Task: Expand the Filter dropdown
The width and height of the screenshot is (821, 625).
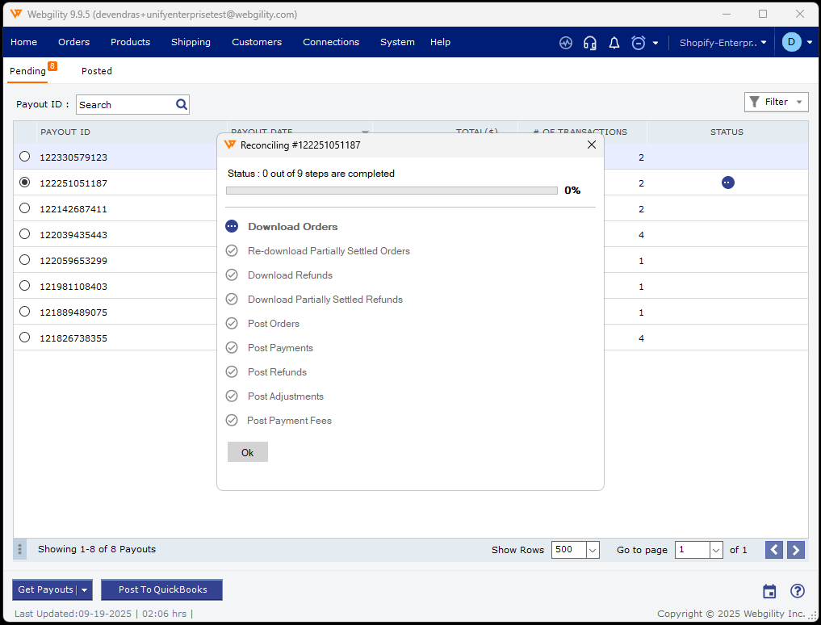Action: pyautogui.click(x=776, y=102)
